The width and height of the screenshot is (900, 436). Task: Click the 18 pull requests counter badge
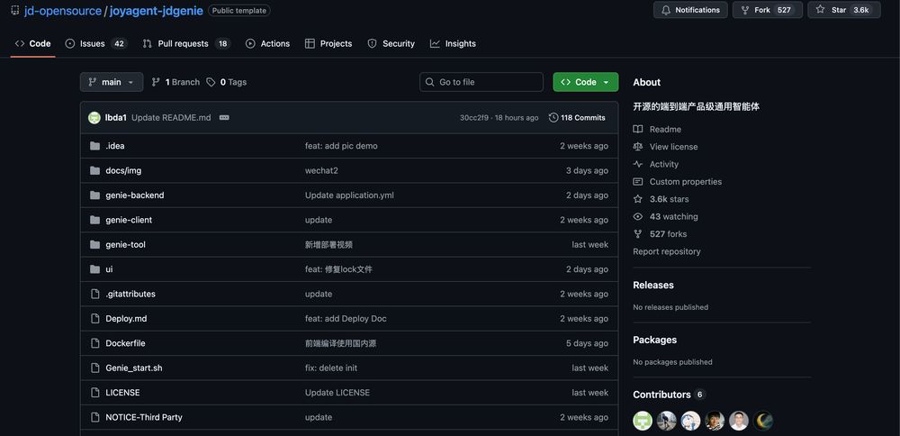(x=222, y=43)
